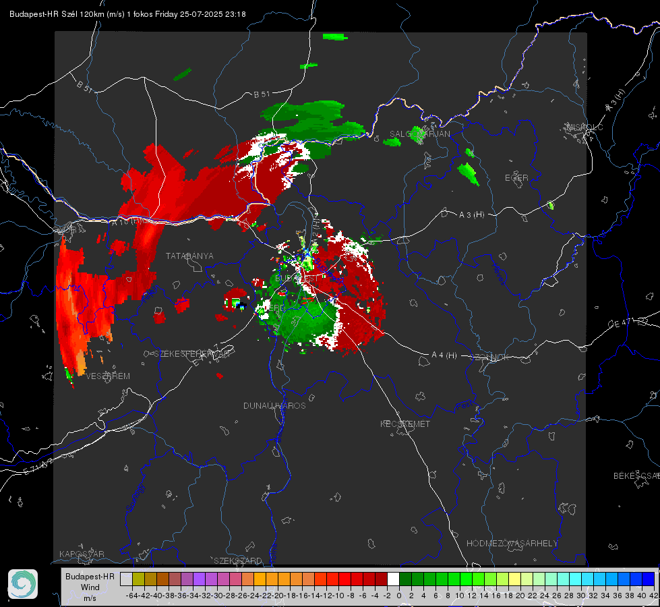
Task: Pick the darkest blue swatch ending the legend
Action: 649,579
